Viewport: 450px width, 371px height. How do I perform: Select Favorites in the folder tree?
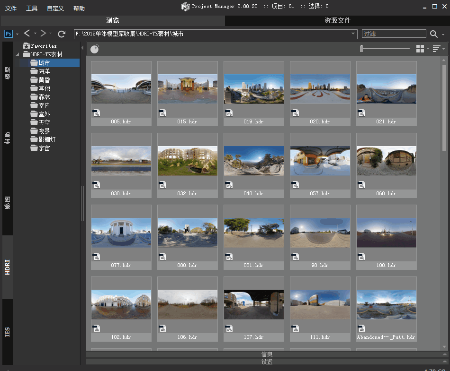coord(40,46)
